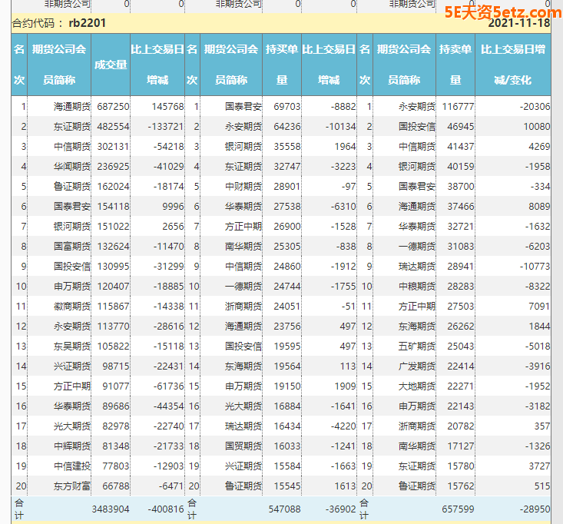The width and height of the screenshot is (563, 524).
Task: Click 中财期货 in the long positions ranking
Action: [x=244, y=186]
